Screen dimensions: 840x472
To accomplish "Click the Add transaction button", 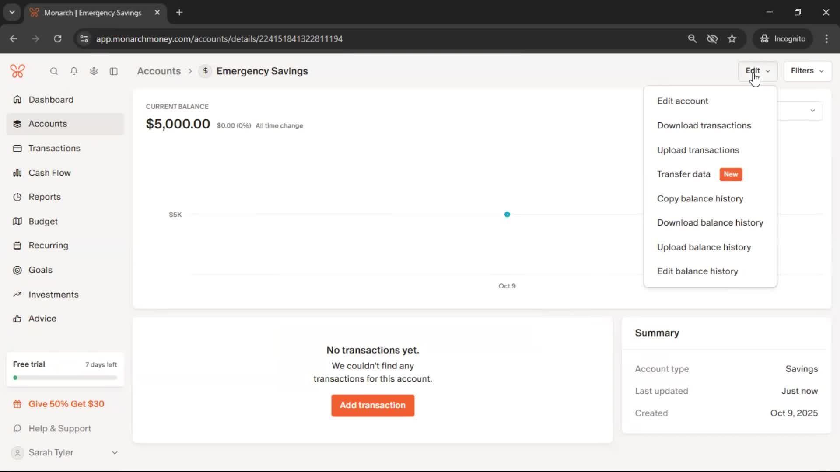I will pos(372,406).
